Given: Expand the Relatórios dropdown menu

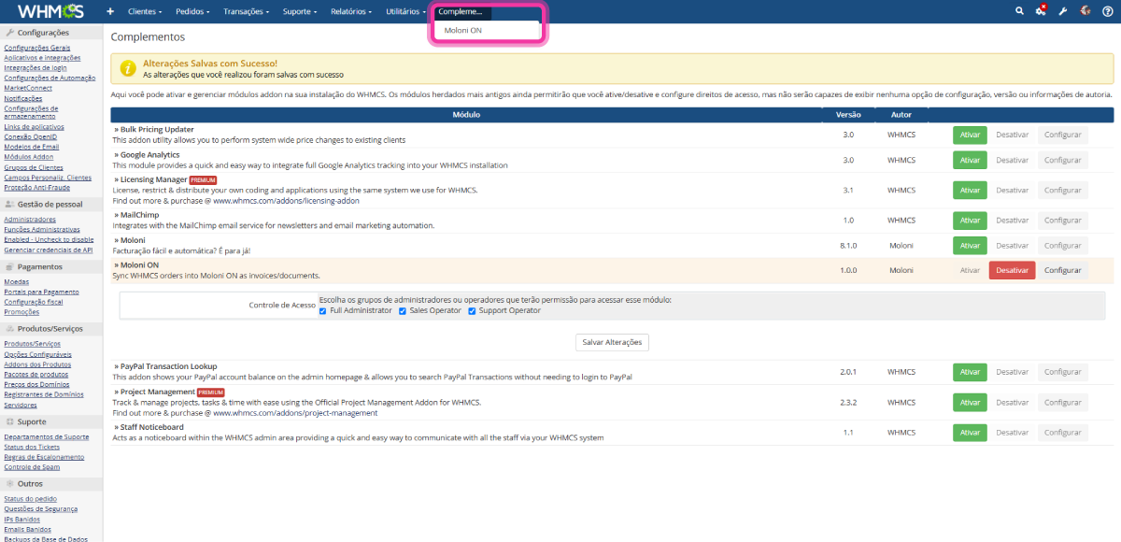Looking at the screenshot, I should [x=352, y=11].
